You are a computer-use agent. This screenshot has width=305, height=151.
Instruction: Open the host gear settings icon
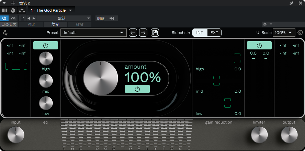(265, 24)
